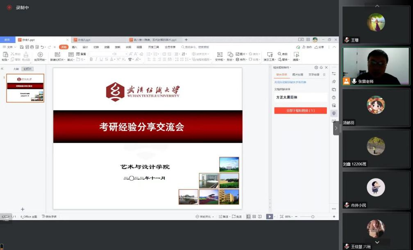The width and height of the screenshot is (413, 250).
Task: Click the Format Painter icon
Action: click(x=26, y=54)
